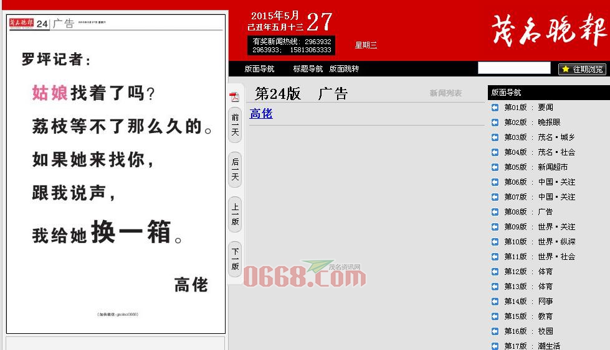
Task: Open the 高佬 article link
Action: coord(261,114)
